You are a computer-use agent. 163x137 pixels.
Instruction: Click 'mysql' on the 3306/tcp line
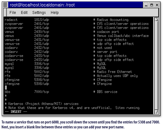click(9, 64)
